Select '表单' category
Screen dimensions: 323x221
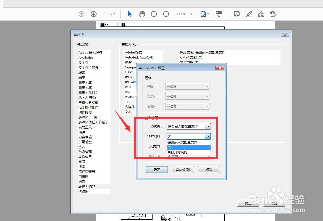tap(82, 77)
